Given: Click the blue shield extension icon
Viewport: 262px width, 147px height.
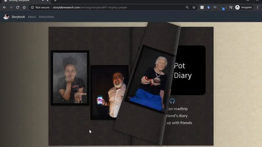Looking at the screenshot, I should pos(208,7).
